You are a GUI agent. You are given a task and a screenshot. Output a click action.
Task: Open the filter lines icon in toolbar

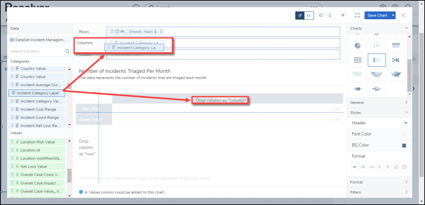point(343,15)
